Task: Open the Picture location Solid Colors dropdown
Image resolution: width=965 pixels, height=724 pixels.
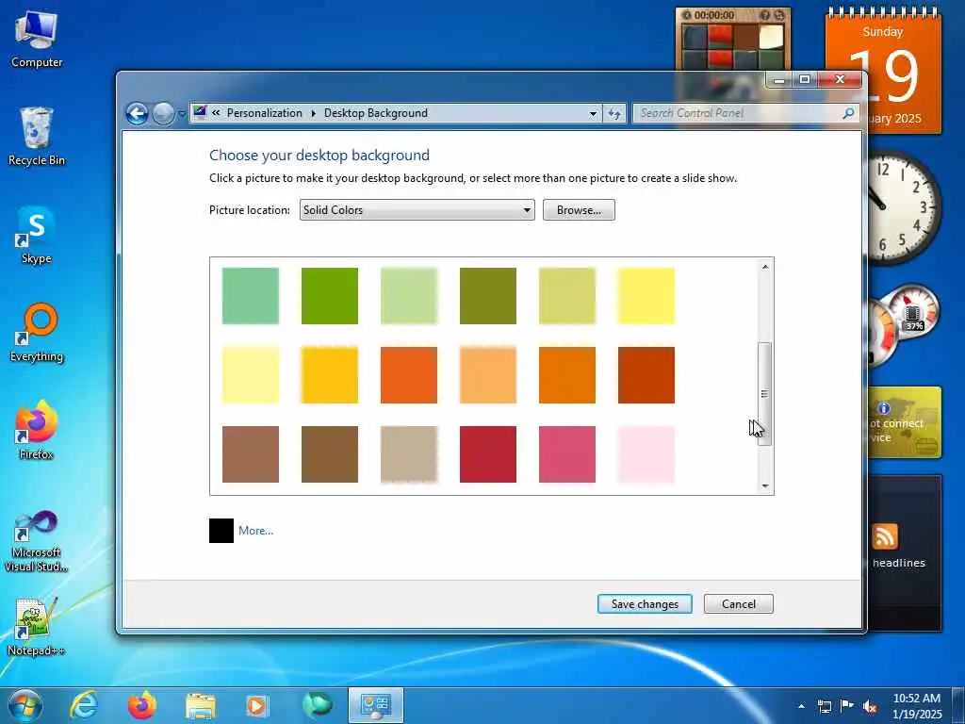Action: click(x=417, y=210)
